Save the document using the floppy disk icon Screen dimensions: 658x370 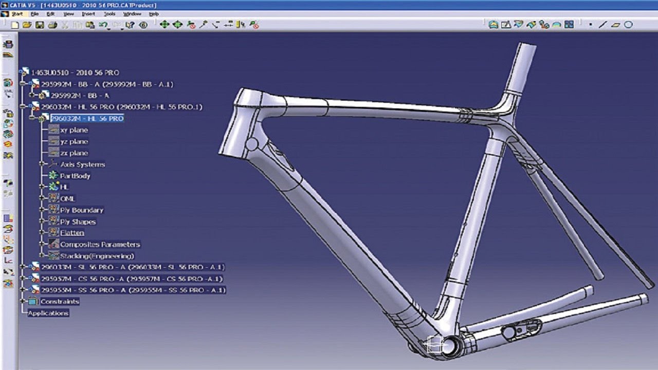pyautogui.click(x=40, y=25)
